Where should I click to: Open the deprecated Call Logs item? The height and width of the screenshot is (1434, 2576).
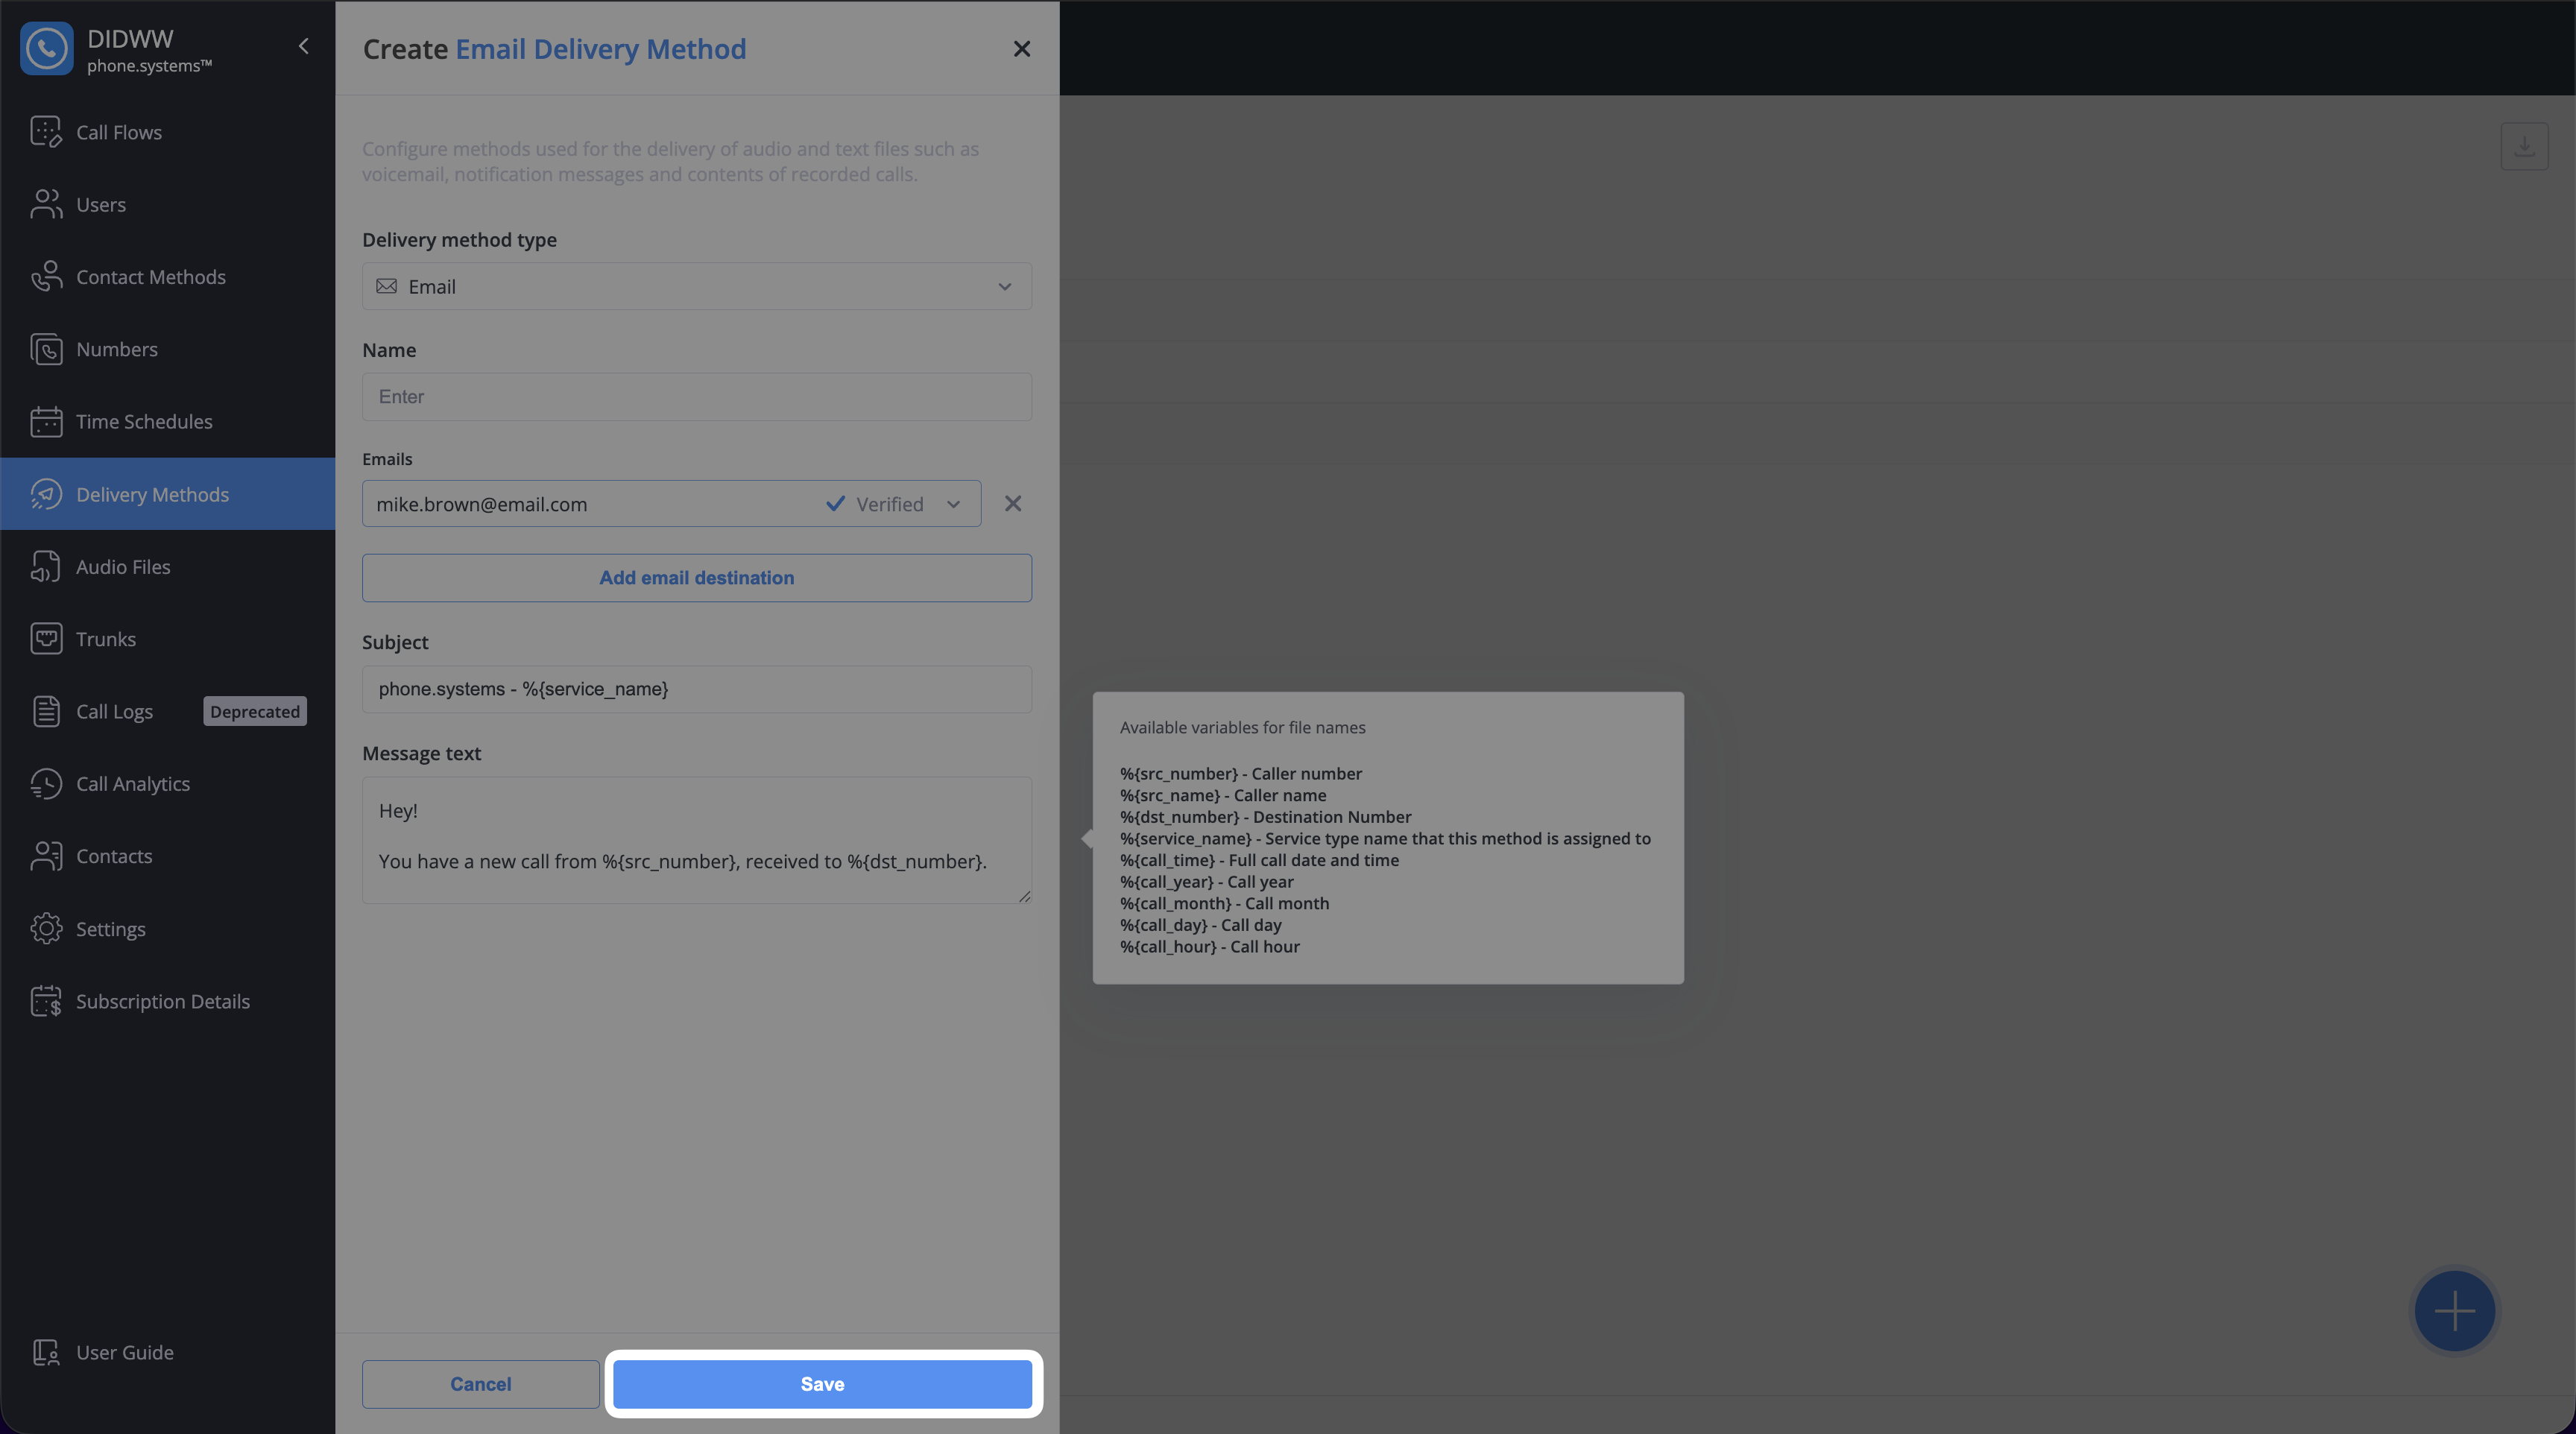point(114,712)
